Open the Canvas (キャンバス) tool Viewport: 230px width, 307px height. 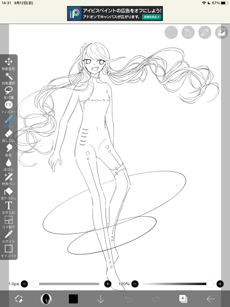tap(9, 251)
